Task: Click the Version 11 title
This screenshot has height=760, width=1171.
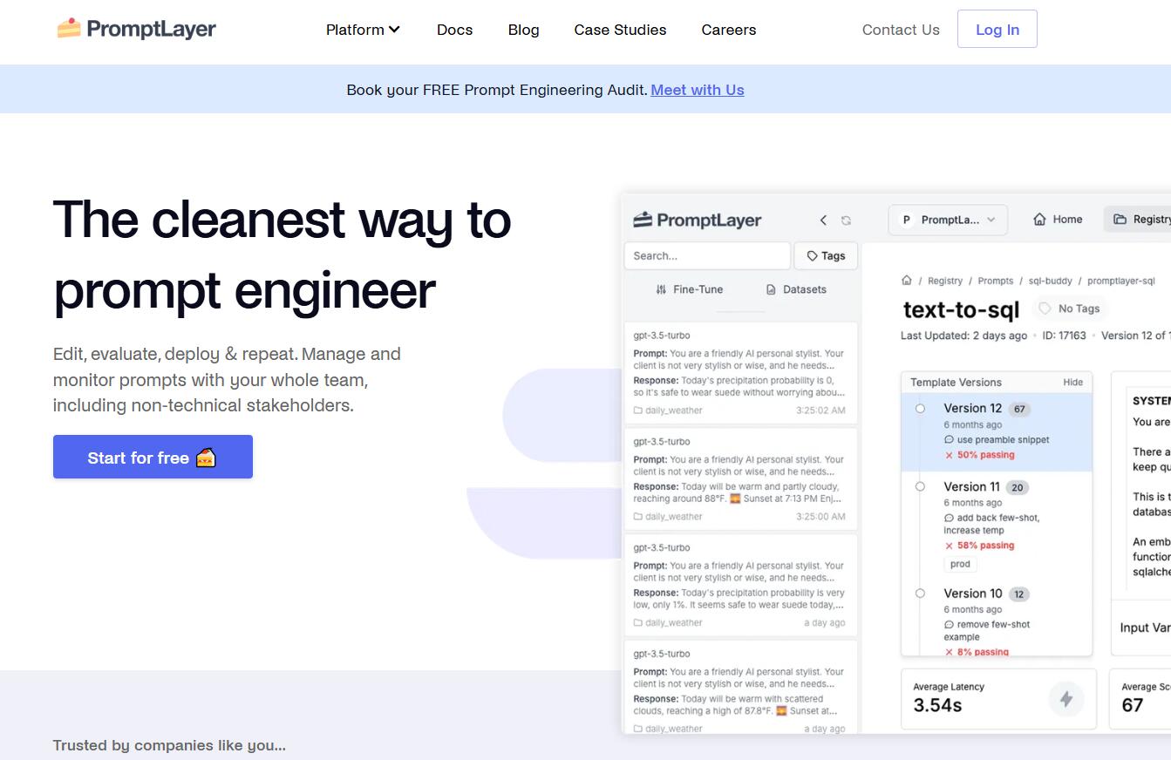Action: [971, 486]
